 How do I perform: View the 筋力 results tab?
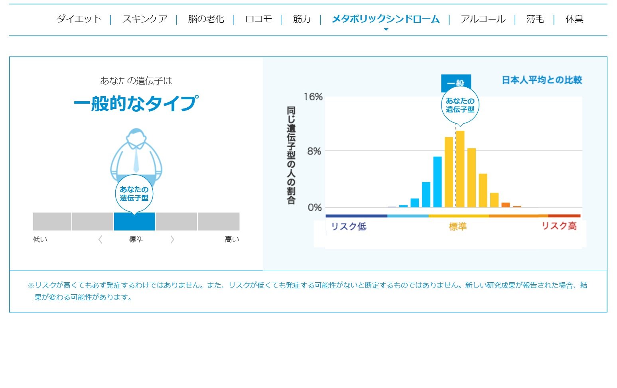coord(302,19)
